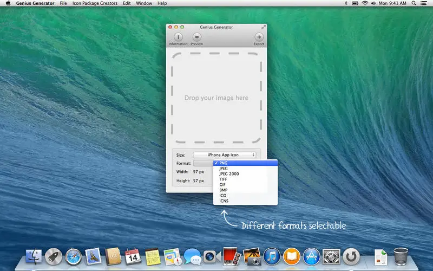Open the Apple menu
Screen dimensions: 433x271
click(x=8, y=3)
